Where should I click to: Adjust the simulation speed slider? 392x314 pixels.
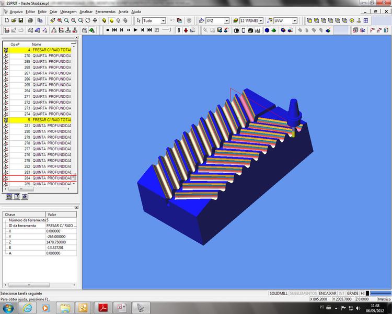click(x=167, y=30)
